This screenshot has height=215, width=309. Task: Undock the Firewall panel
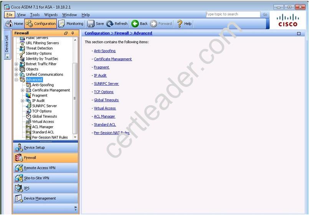(66, 33)
